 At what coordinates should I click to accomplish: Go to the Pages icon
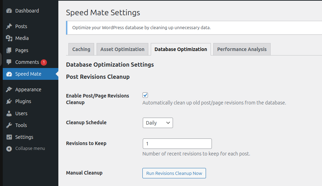9,50
